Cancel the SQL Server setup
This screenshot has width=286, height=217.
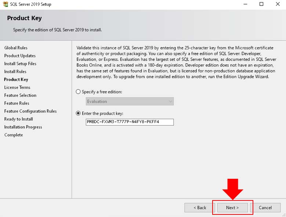[265, 208]
